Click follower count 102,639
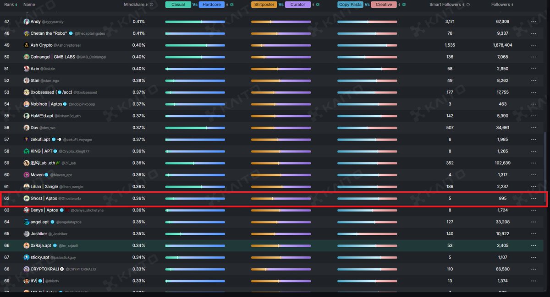 pos(502,163)
